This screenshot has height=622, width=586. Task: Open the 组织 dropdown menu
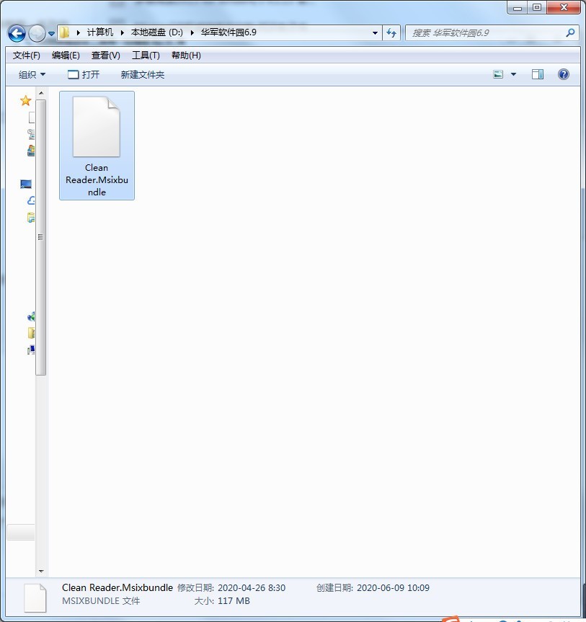click(32, 74)
